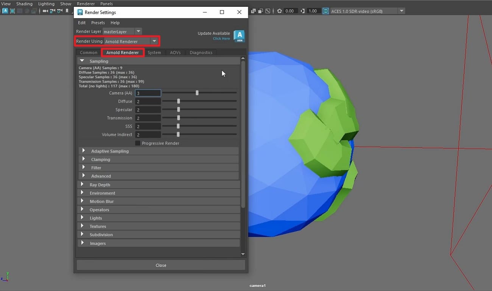The height and width of the screenshot is (291, 492).
Task: Toggle the select highlight icon next to A
Action: pyautogui.click(x=12, y=11)
